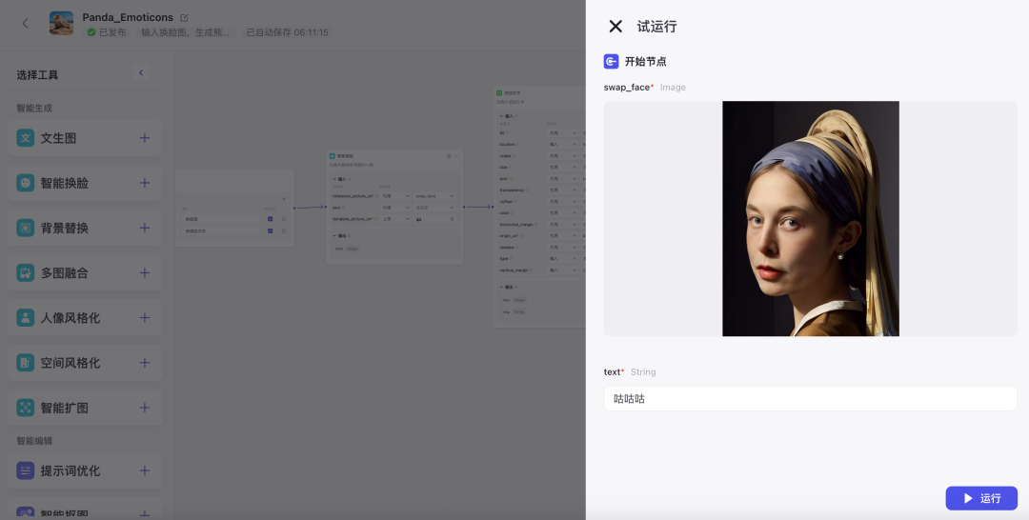
Task: Click the 智能扩图 tool icon
Action: pos(25,408)
